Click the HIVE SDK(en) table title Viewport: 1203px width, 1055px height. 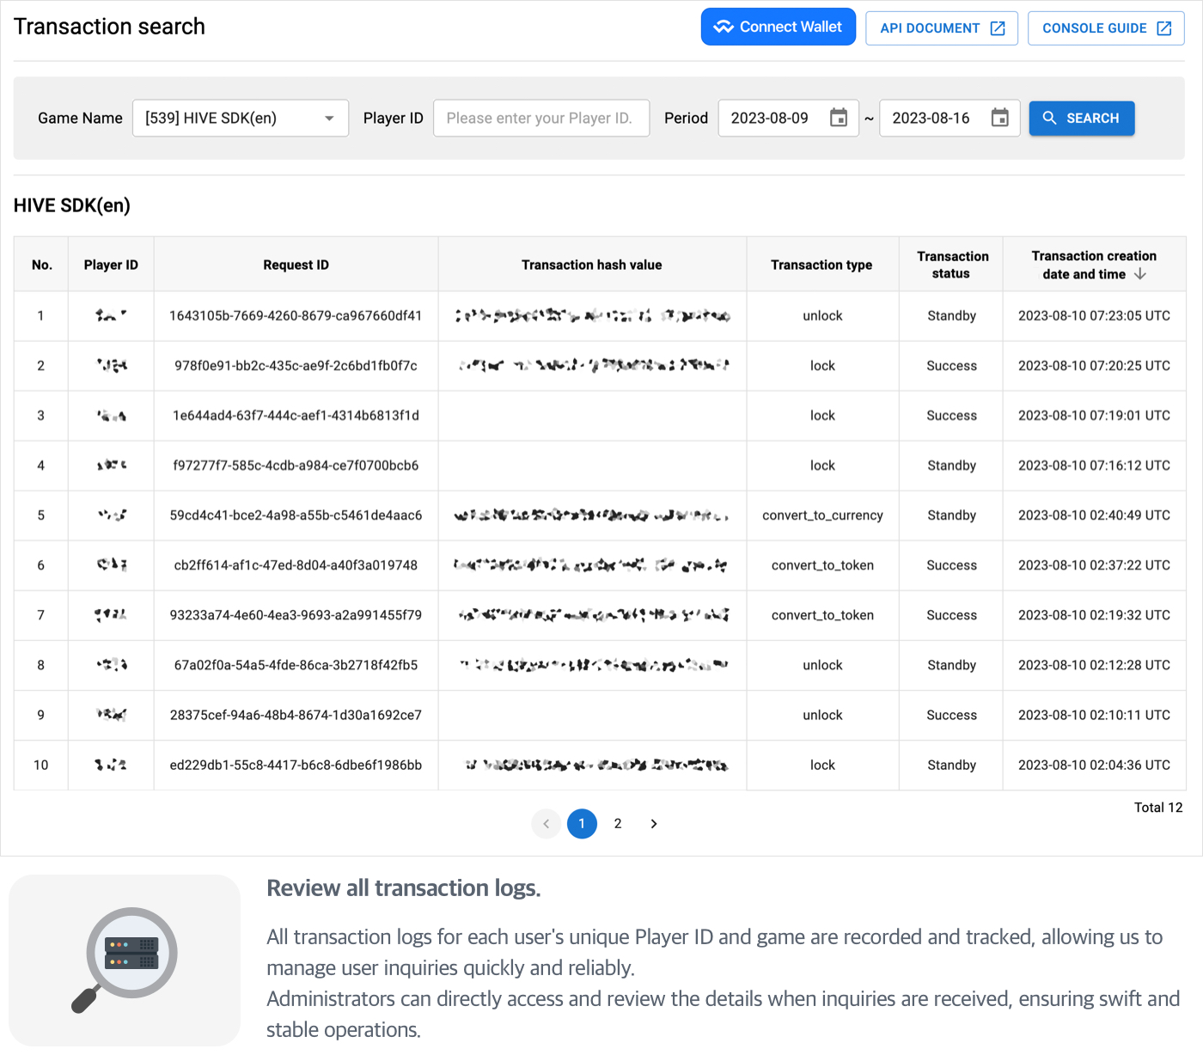pyautogui.click(x=72, y=205)
